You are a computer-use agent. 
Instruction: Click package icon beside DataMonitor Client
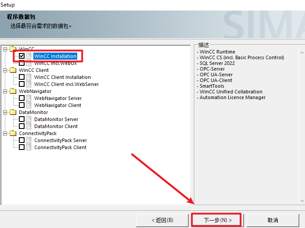(29, 126)
